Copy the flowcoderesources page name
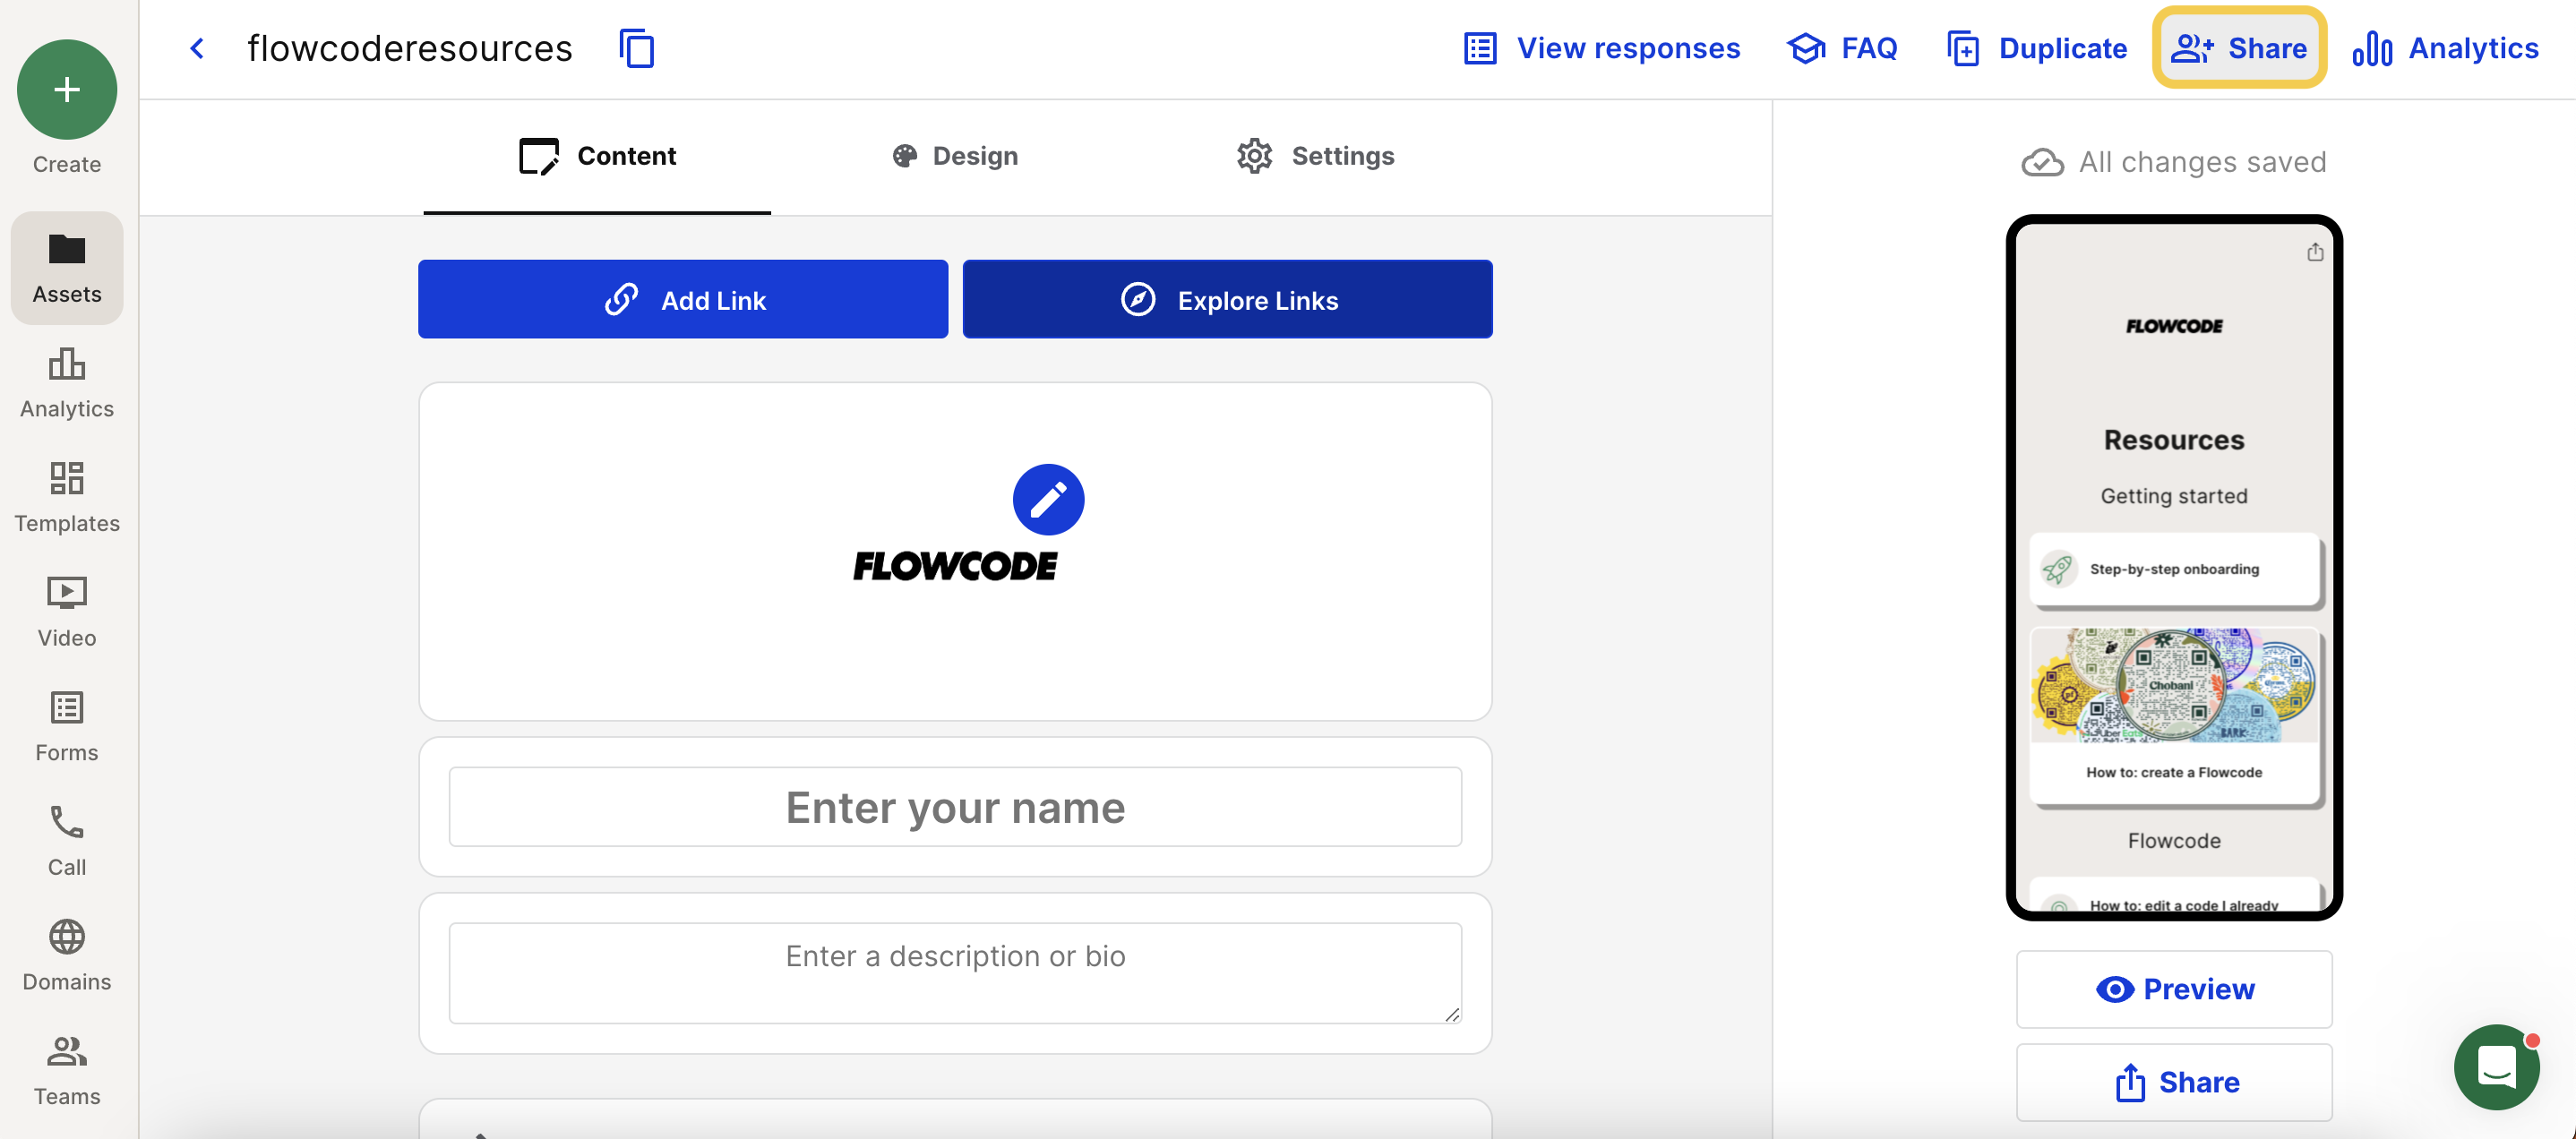The width and height of the screenshot is (2576, 1139). pyautogui.click(x=637, y=48)
